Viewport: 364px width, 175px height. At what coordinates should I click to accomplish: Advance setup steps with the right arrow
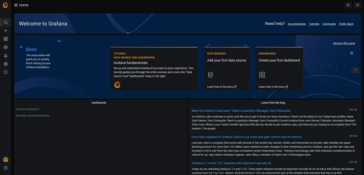pyautogui.click(x=356, y=70)
